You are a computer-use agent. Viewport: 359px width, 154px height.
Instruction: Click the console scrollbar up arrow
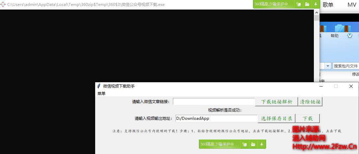tap(317, 13)
